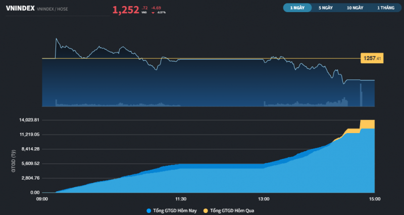
Task: Show the 1 THÁNG chart range
Action: click(x=385, y=8)
